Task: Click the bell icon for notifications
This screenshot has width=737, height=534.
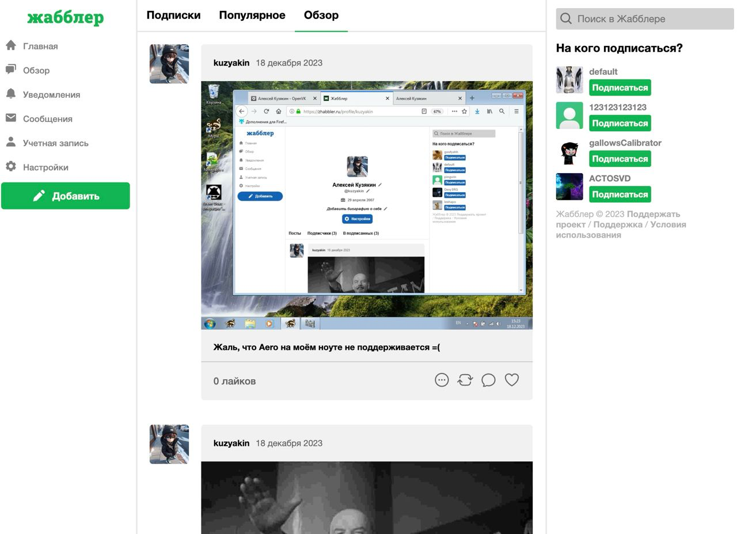Action: 11,93
